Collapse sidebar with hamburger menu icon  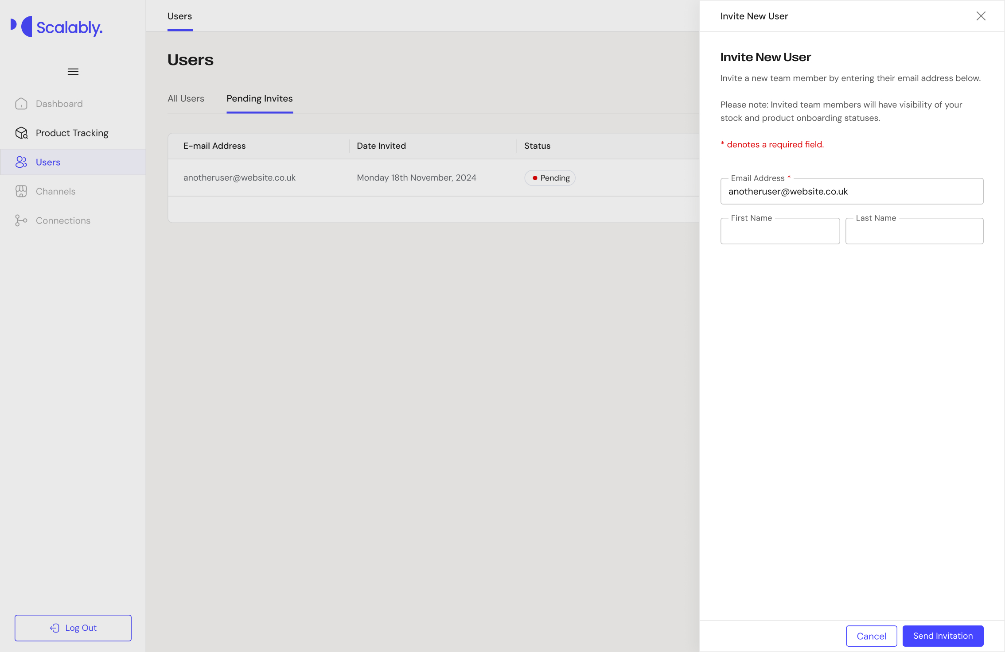pyautogui.click(x=73, y=72)
